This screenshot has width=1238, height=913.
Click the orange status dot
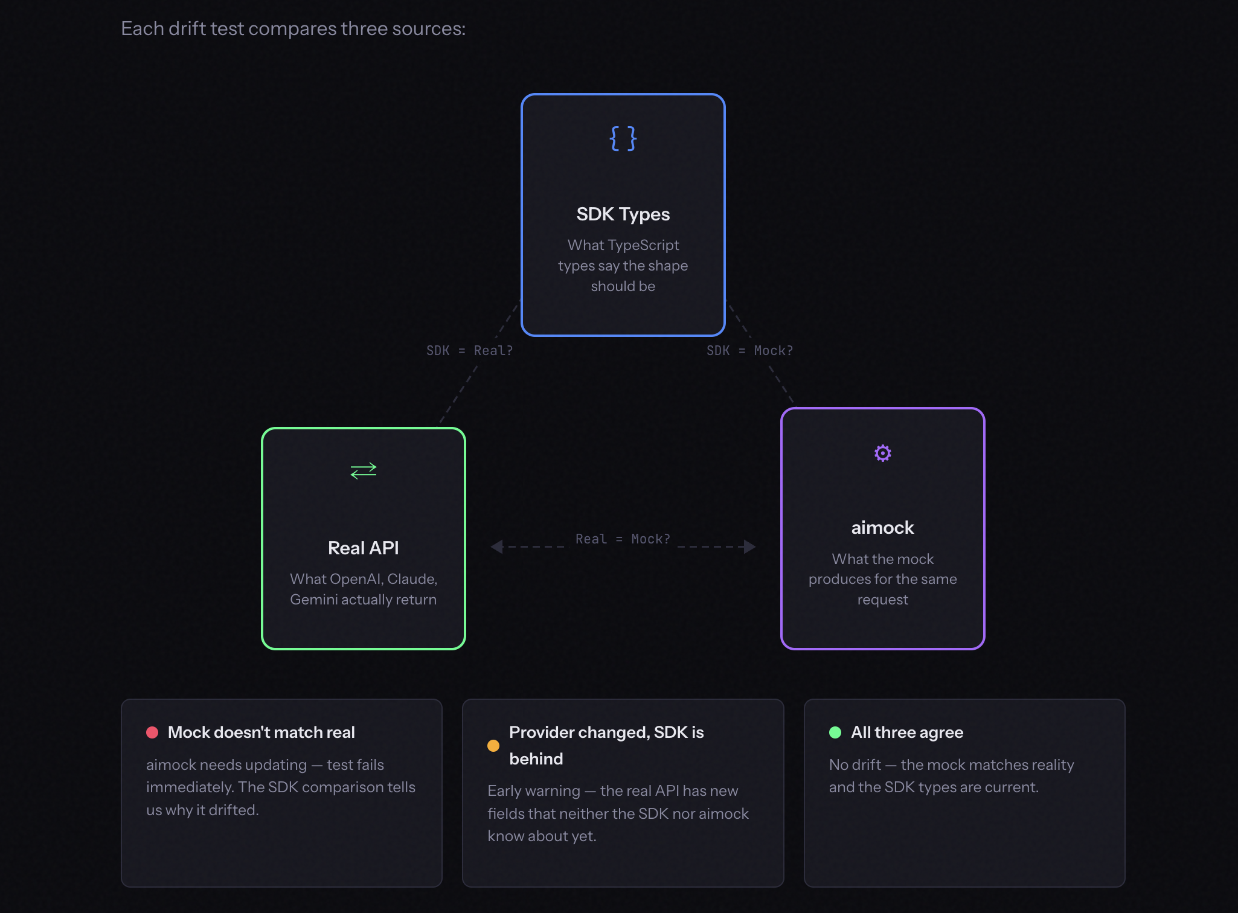pyautogui.click(x=493, y=746)
